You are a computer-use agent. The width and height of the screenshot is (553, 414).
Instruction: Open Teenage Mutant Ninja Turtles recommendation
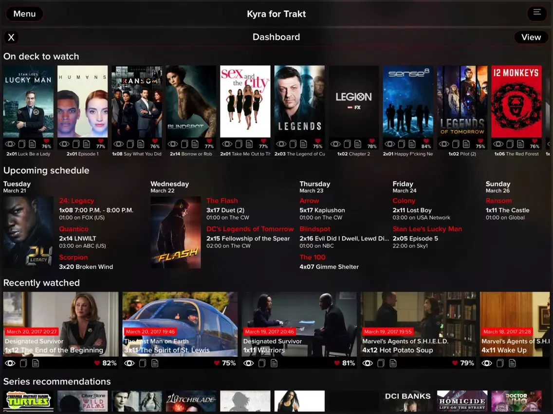(28, 401)
